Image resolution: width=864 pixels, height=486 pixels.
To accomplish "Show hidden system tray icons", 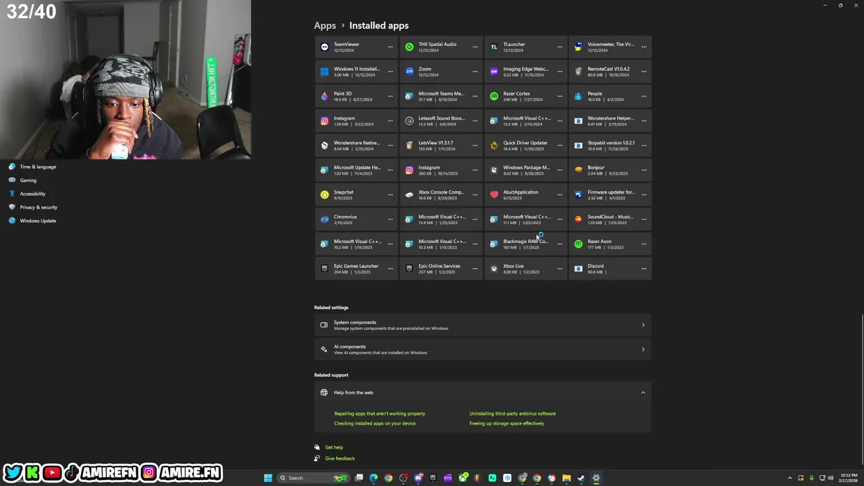I will point(790,478).
